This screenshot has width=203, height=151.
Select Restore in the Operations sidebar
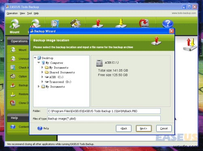tap(18, 94)
